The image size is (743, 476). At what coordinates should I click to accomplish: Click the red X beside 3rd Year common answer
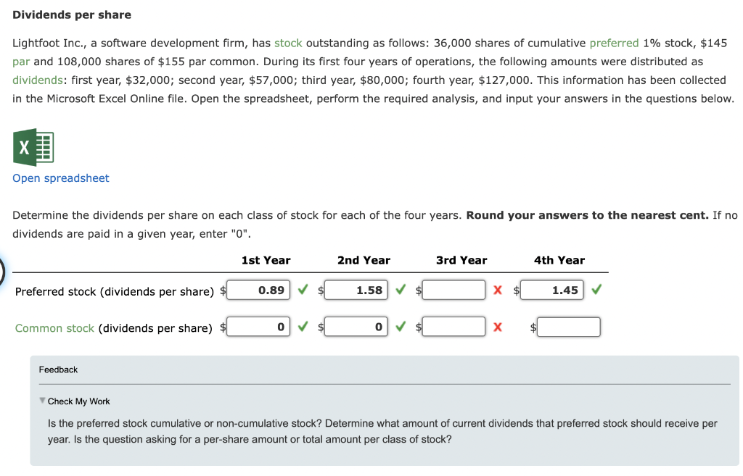click(x=497, y=326)
